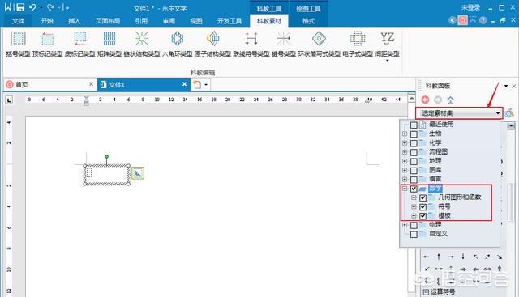
Task: Check the 物理 checkbox
Action: (x=414, y=225)
